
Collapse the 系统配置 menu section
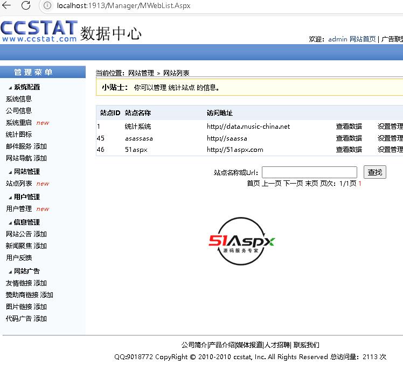[x=24, y=87]
